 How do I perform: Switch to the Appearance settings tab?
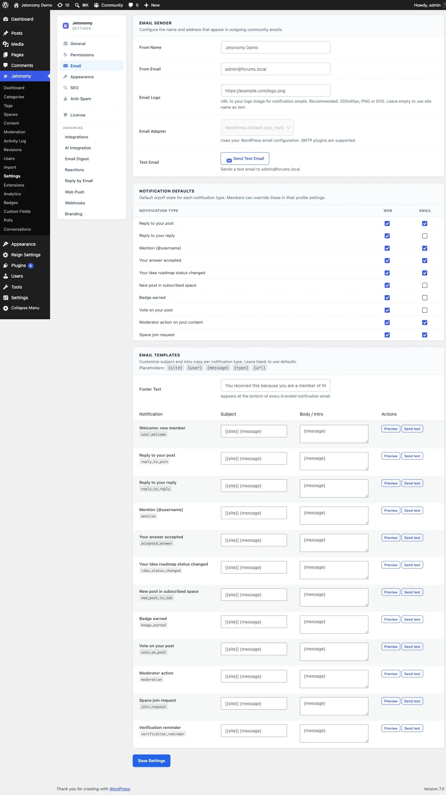[x=92, y=77]
